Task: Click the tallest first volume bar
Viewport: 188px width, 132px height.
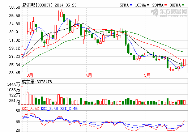Action: point(22,95)
